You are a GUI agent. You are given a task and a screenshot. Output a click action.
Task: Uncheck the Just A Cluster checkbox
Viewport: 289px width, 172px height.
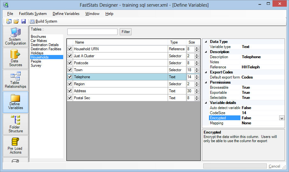tap(70, 56)
